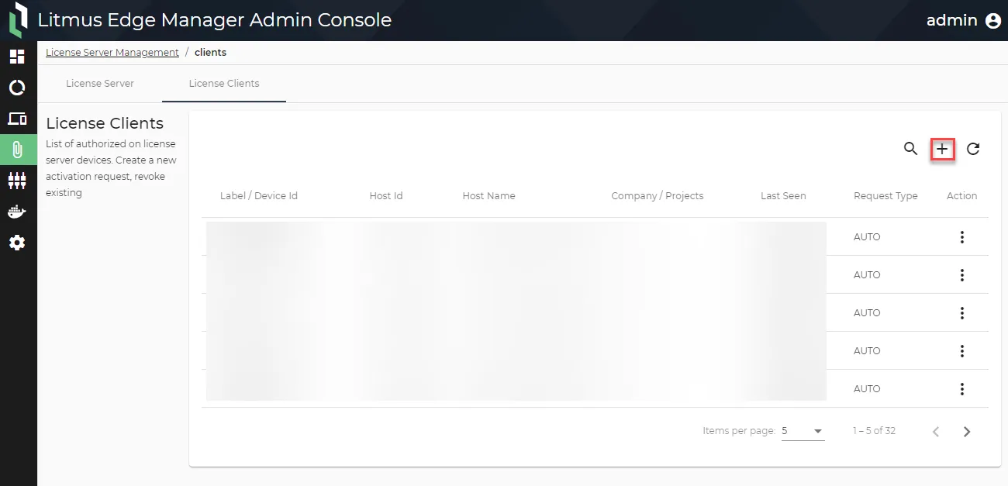Click the admin username label
1008x486 pixels.
(x=951, y=20)
